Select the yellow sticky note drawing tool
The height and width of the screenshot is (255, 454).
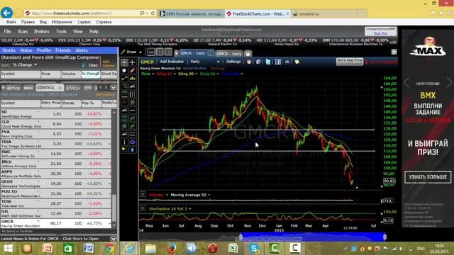tap(125, 149)
